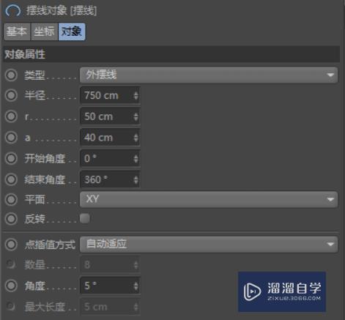
Task: Click the 溜溜自学 watermark logo
Action: pyautogui.click(x=282, y=291)
